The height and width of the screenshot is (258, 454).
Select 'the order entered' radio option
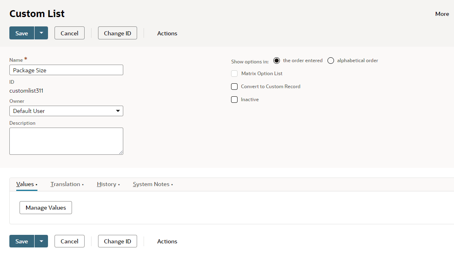[x=277, y=61]
